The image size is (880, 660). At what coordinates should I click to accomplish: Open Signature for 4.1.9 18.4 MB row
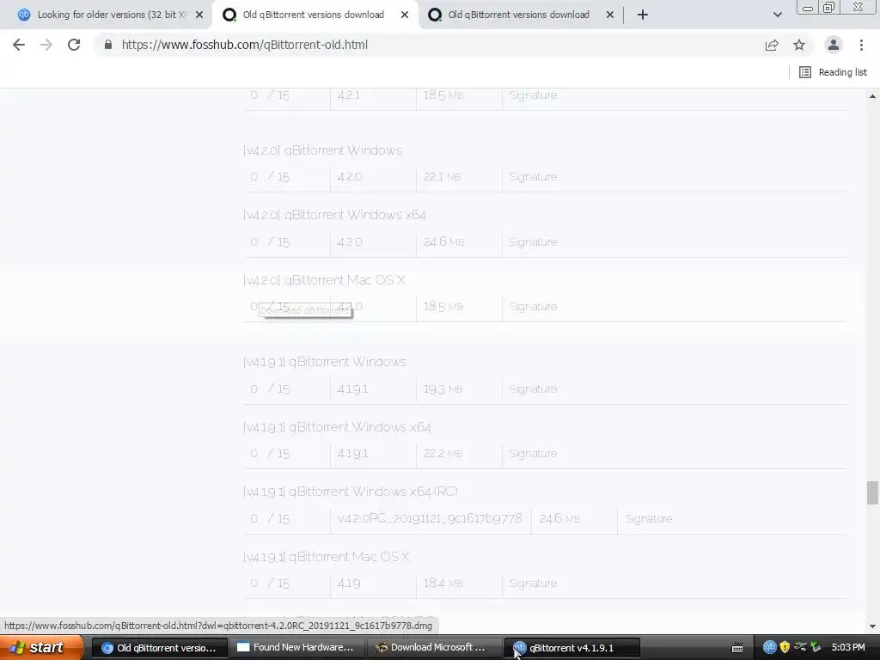click(533, 584)
